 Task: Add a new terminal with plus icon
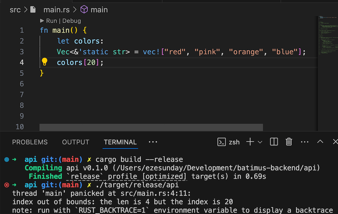250,142
